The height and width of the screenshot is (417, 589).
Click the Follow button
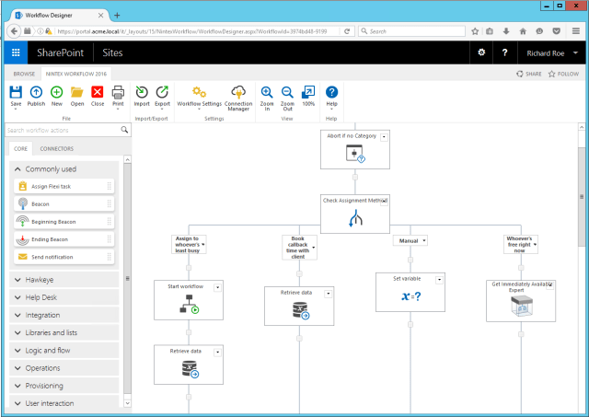563,73
